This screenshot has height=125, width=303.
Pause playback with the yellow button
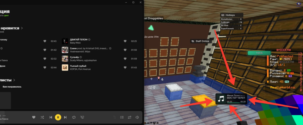pyautogui.click(x=58, y=117)
